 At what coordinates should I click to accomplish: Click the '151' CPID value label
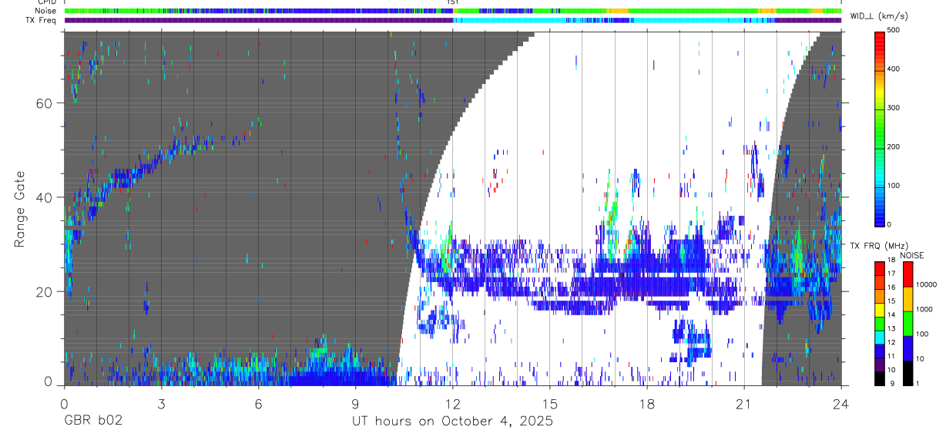tap(453, 2)
